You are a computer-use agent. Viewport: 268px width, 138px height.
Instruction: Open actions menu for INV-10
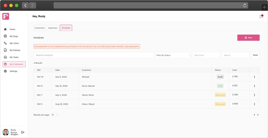254,77
